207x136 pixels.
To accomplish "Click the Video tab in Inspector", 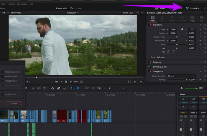I will point(152,19).
